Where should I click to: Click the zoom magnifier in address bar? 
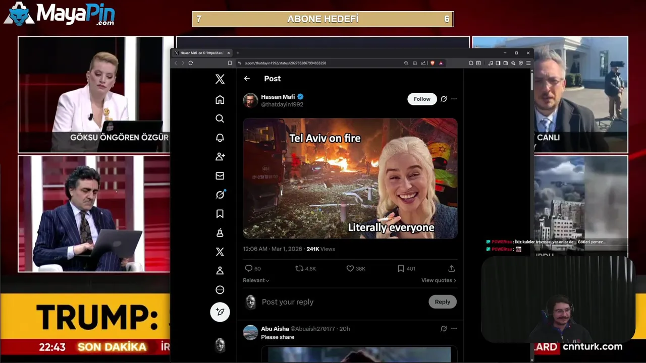406,63
